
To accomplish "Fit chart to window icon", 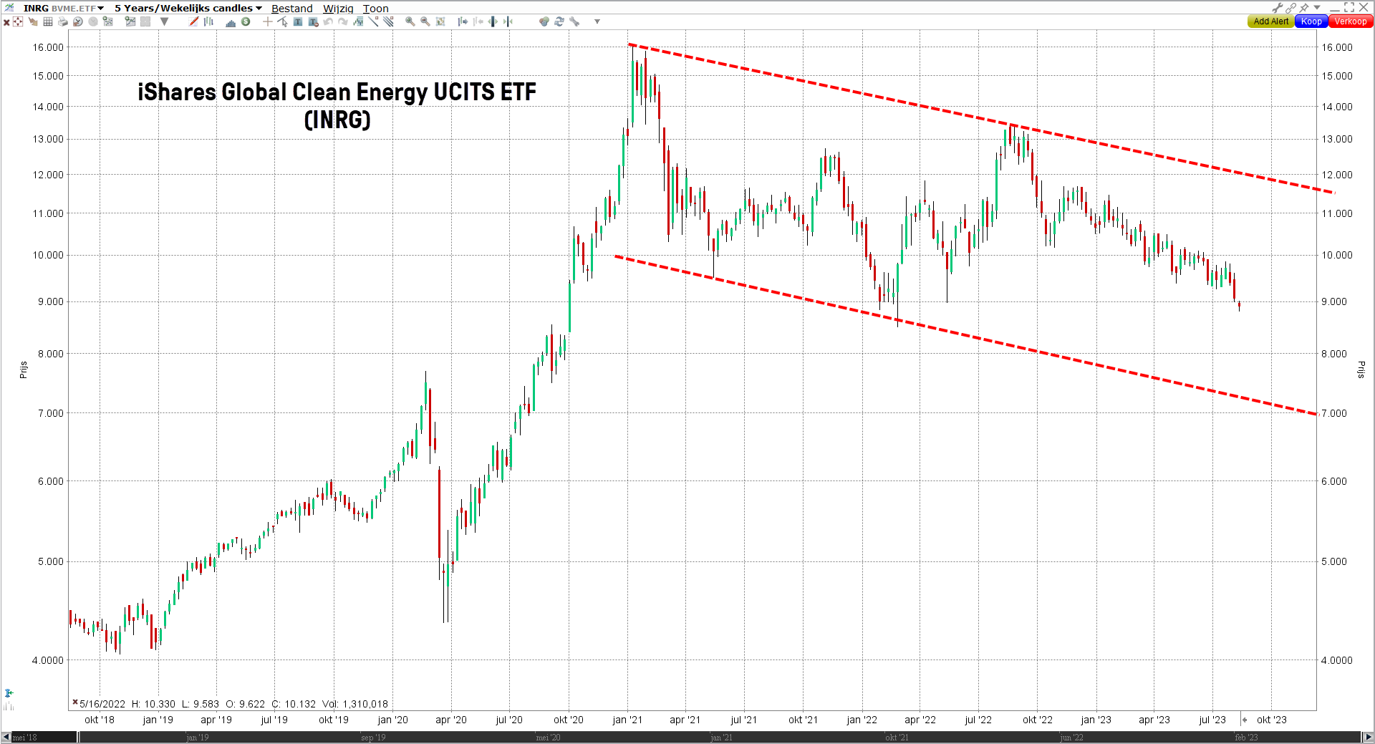I will click(x=440, y=21).
